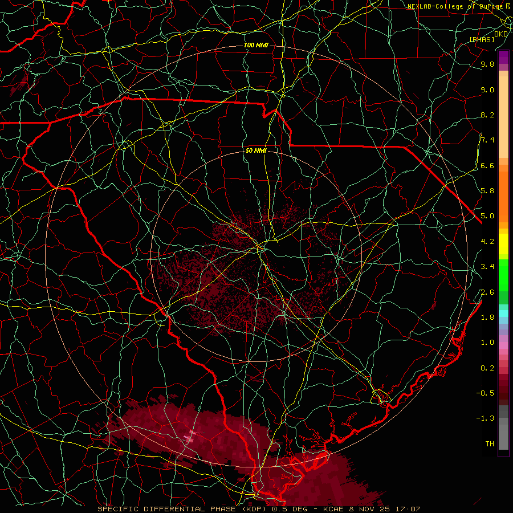Click the 9.8 scale value
Image resolution: width=513 pixels, height=513 pixels.
pos(487,64)
